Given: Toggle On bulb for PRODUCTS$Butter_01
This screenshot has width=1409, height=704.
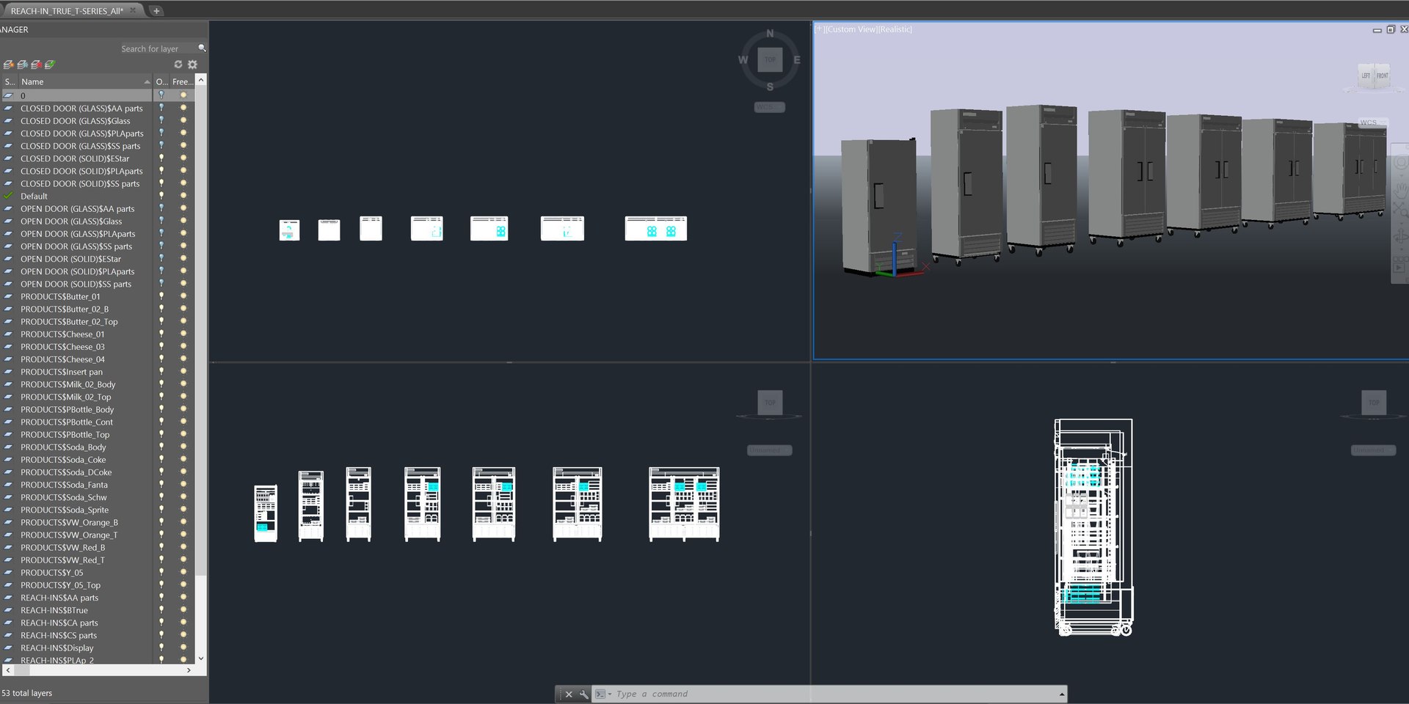Looking at the screenshot, I should tap(161, 296).
